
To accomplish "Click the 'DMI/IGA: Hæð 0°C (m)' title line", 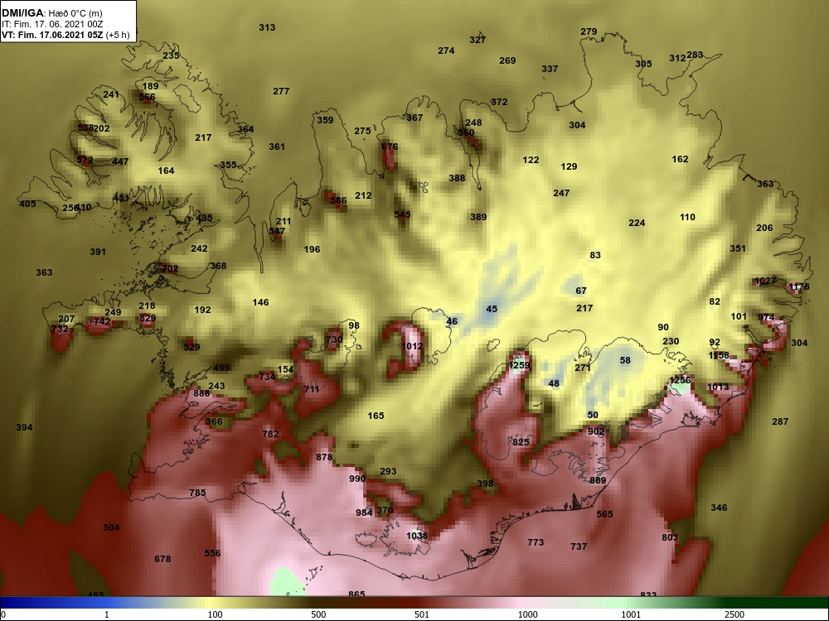I will click(x=51, y=12).
